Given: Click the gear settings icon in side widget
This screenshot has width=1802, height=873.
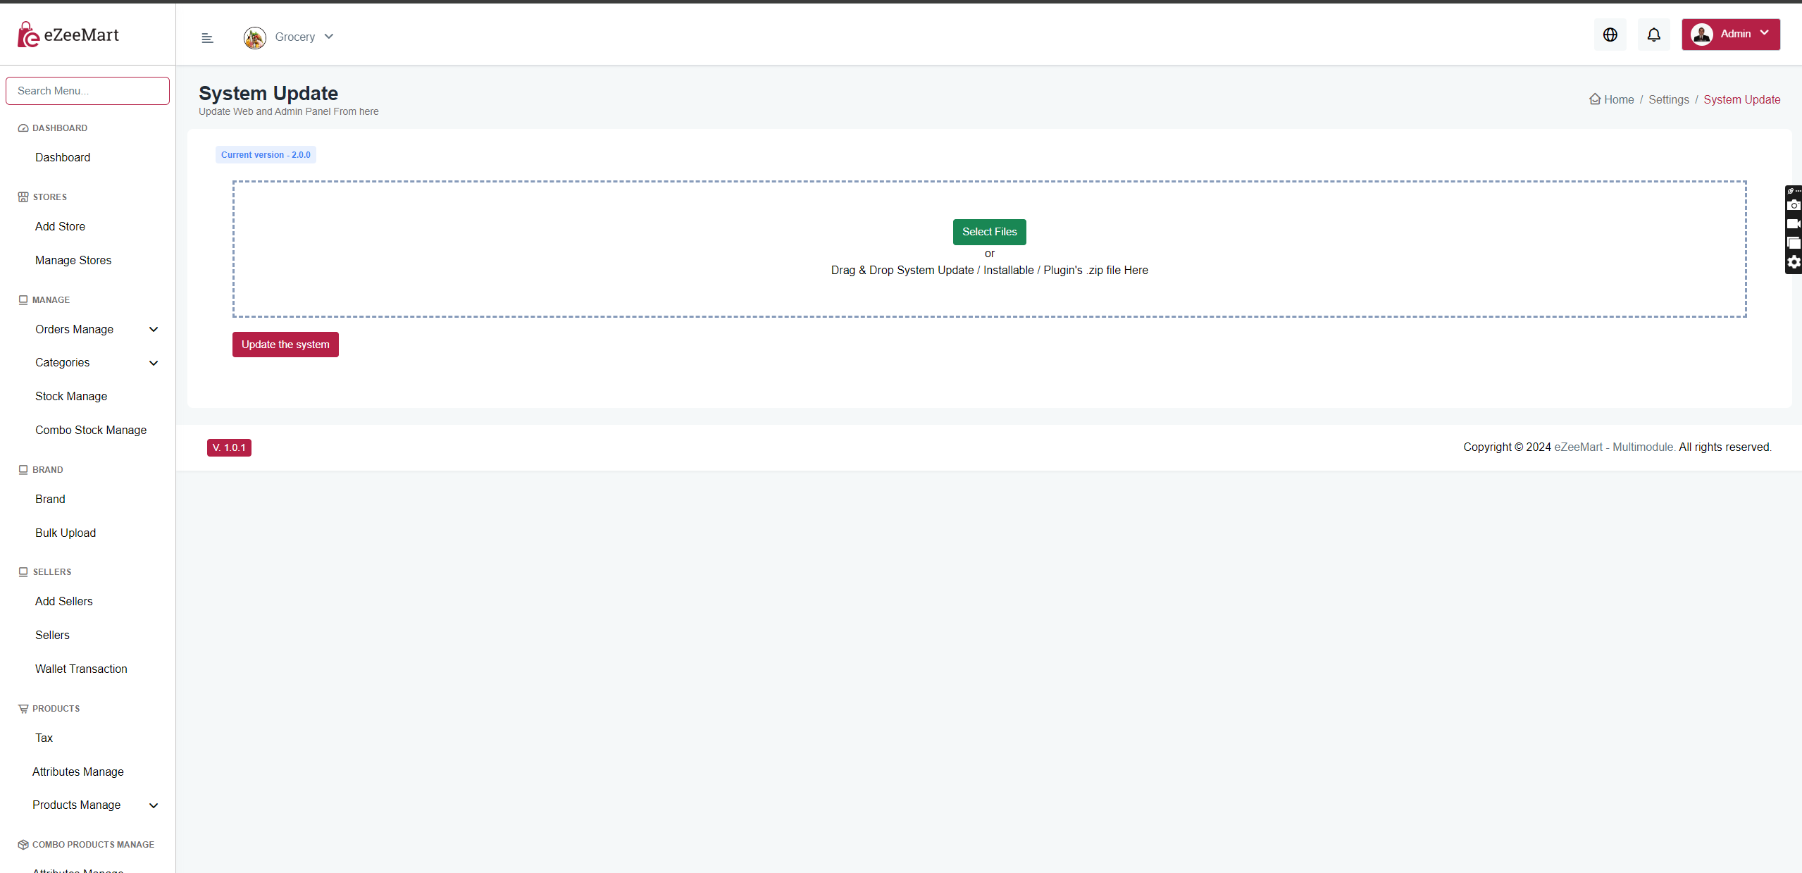Looking at the screenshot, I should [1794, 262].
